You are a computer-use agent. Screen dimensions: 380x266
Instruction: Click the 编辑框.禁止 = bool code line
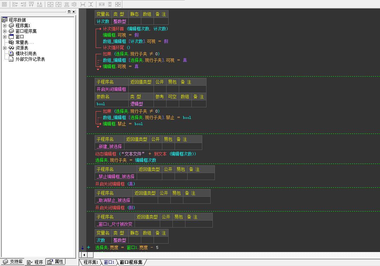123,124
